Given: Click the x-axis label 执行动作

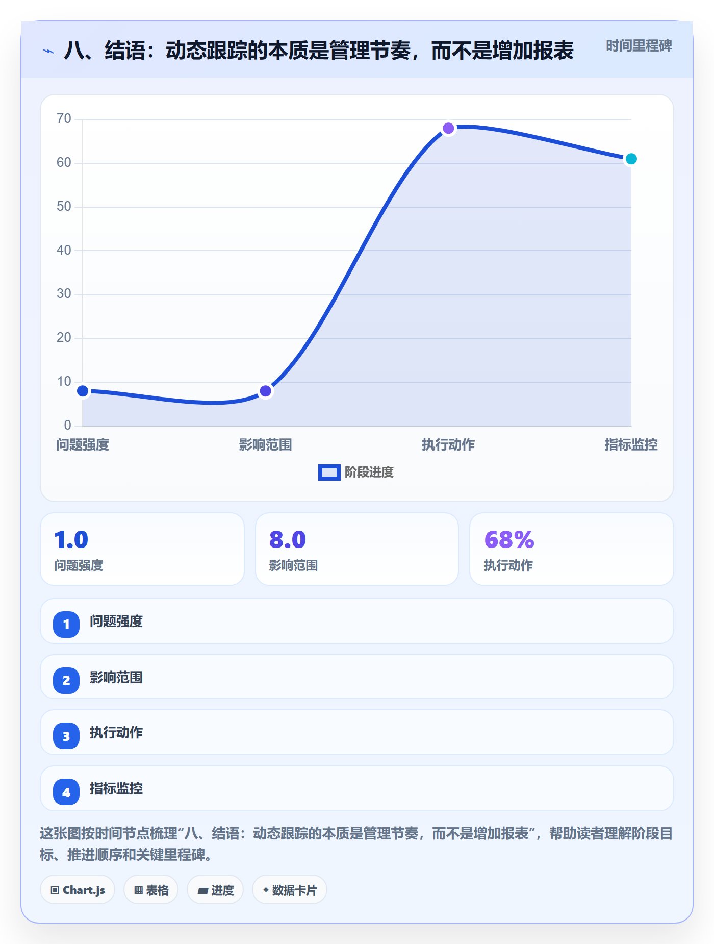Looking at the screenshot, I should click(x=448, y=445).
